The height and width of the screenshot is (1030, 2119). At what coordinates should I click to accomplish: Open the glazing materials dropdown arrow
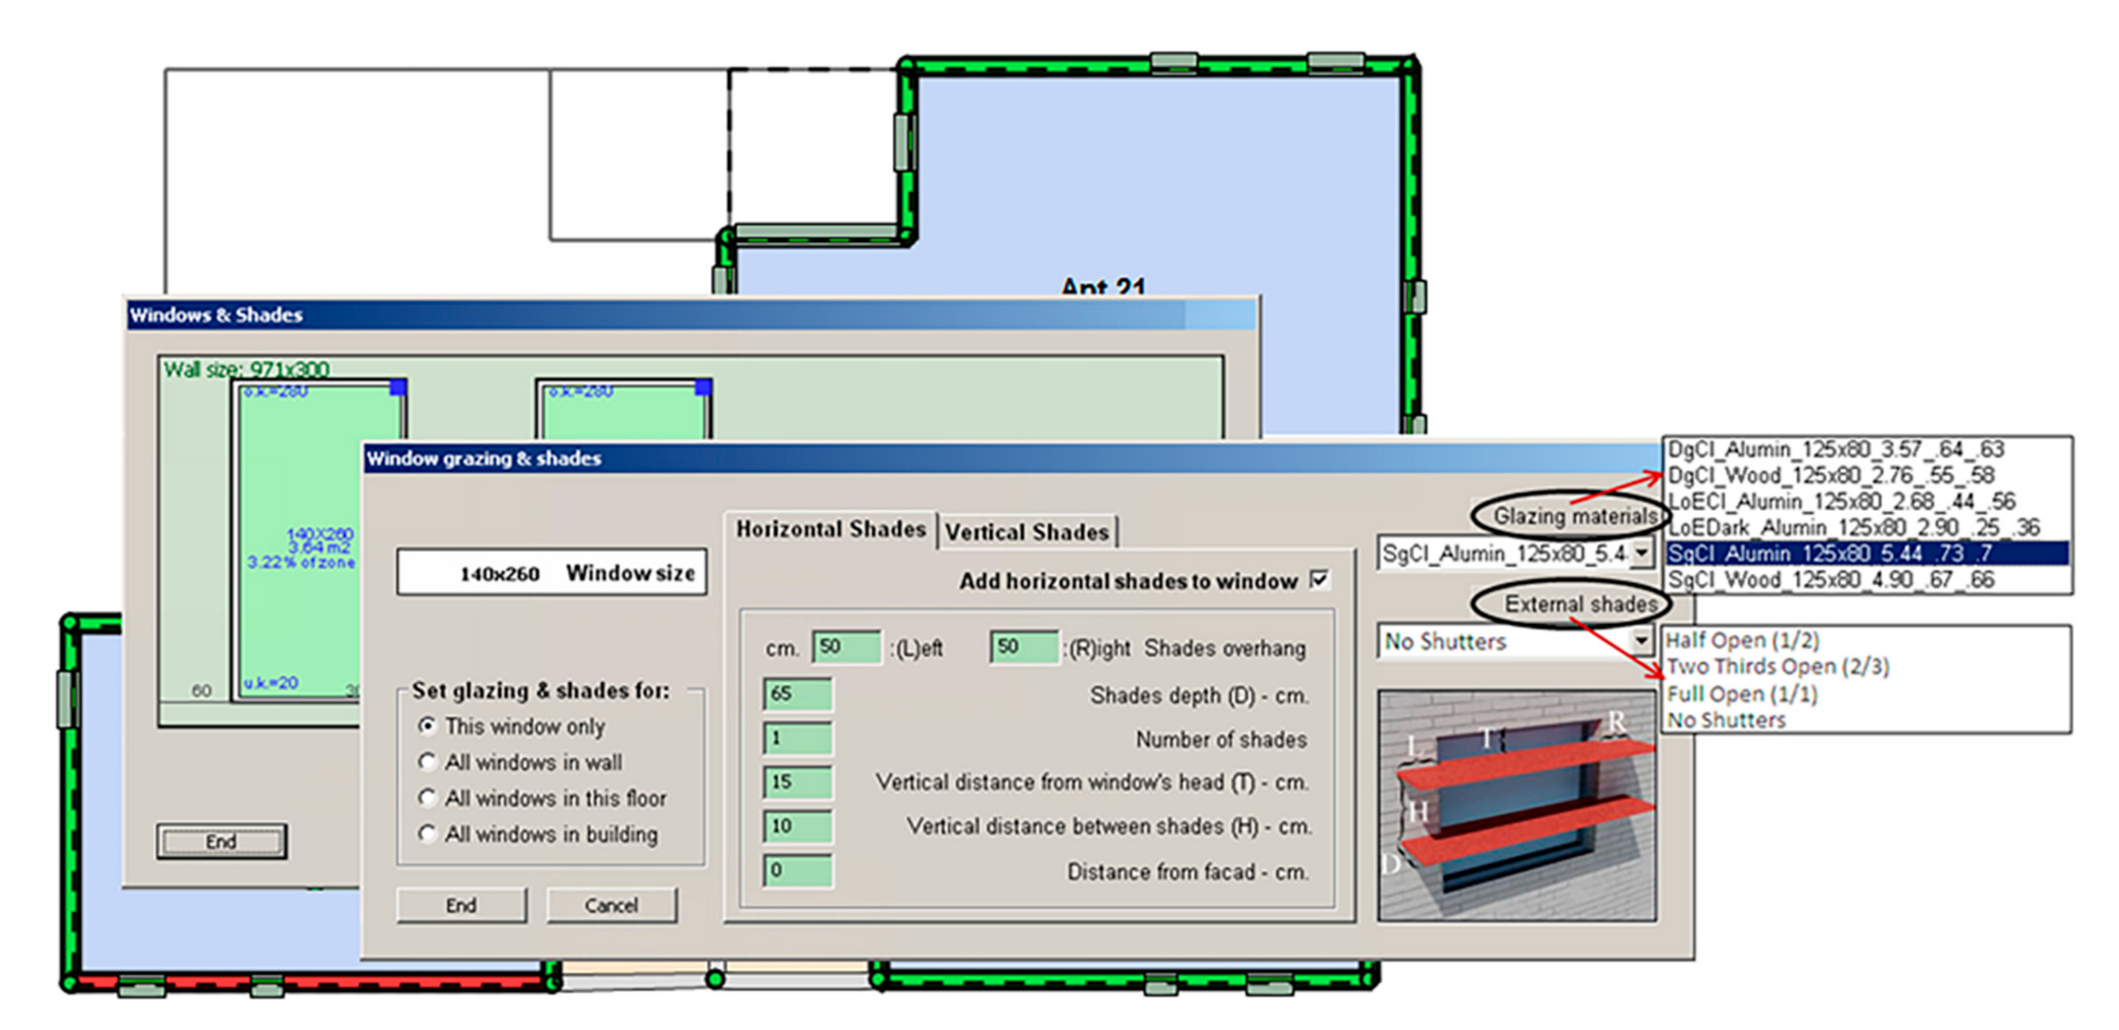point(1640,553)
